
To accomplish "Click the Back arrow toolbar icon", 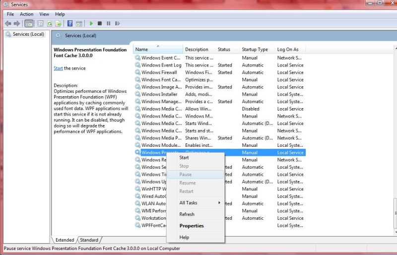I will click(8, 23).
